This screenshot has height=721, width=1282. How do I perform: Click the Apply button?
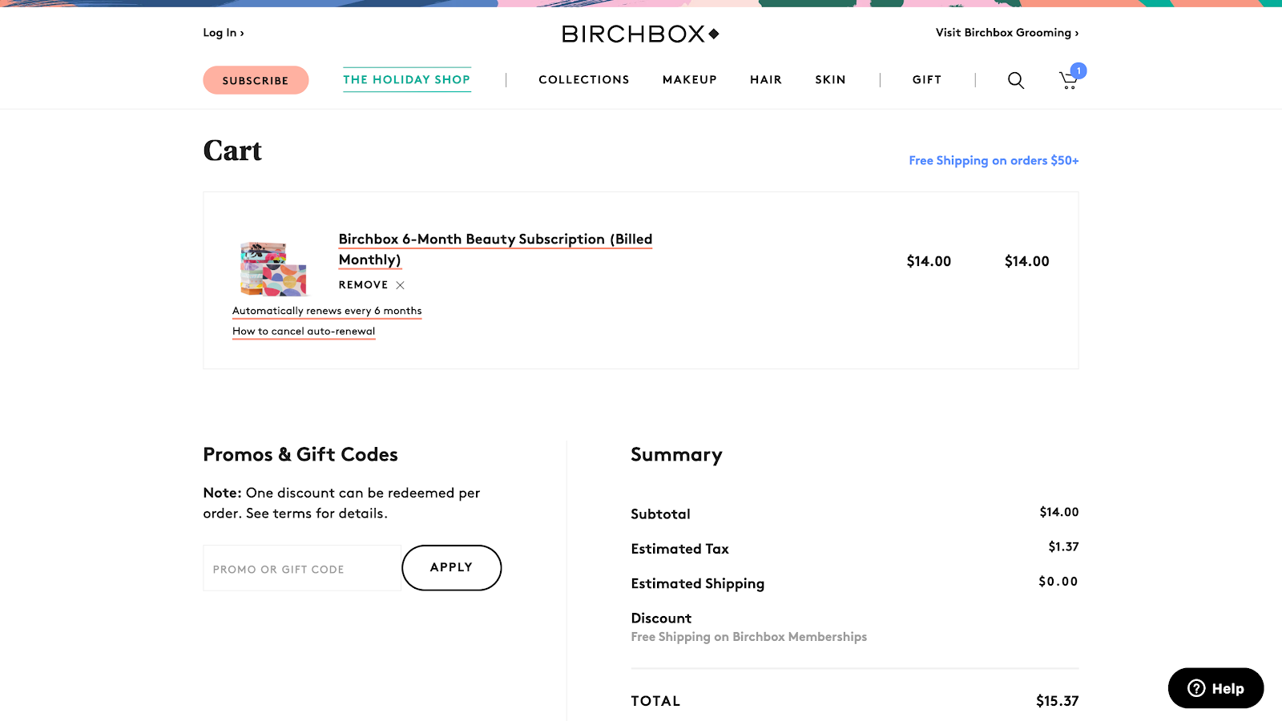point(451,567)
